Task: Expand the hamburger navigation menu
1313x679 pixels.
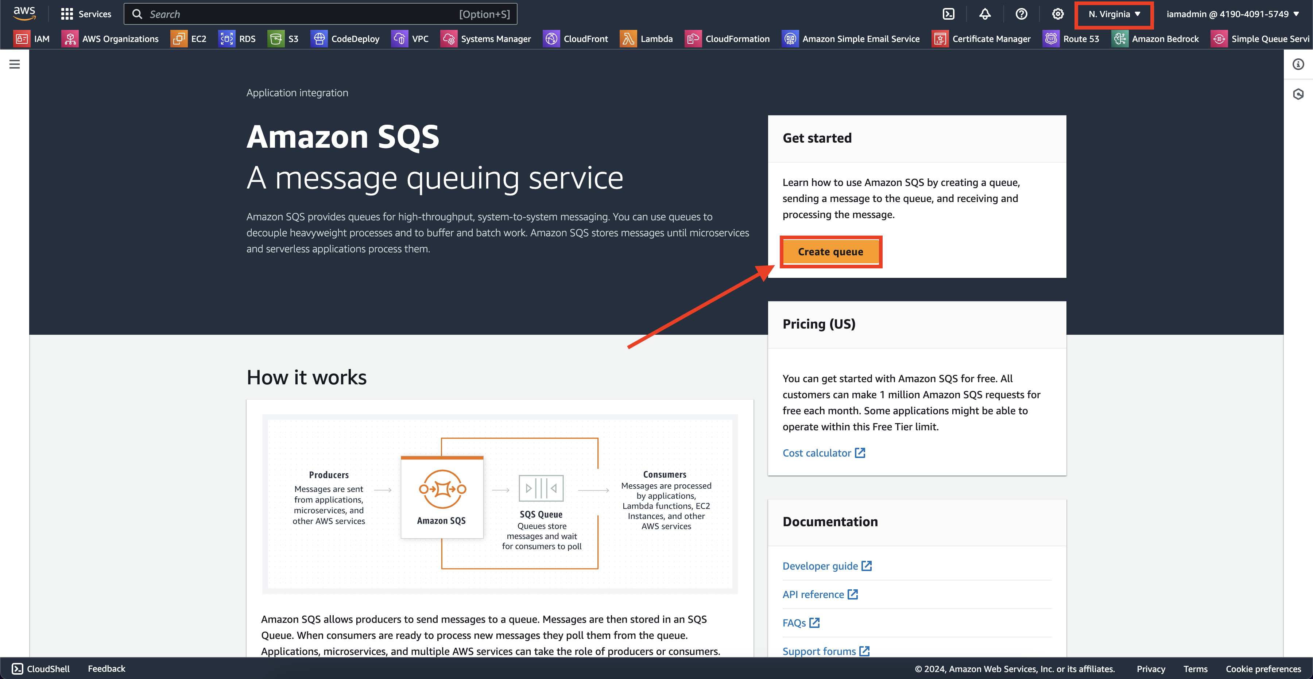Action: tap(15, 64)
